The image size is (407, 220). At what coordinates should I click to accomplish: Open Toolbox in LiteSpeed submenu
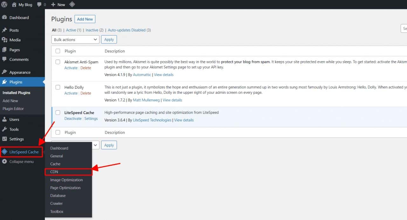[57, 211]
